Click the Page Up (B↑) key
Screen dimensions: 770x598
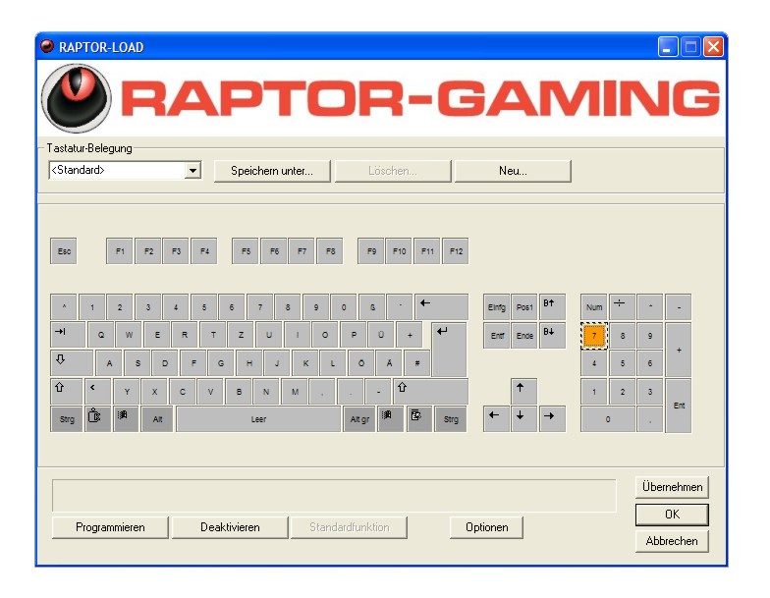point(552,306)
